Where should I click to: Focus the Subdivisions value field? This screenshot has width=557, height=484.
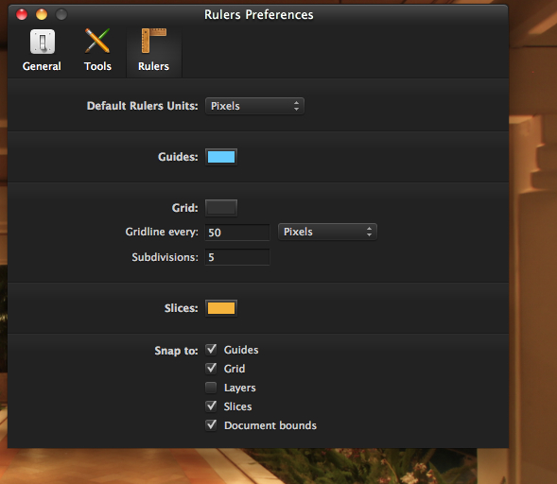click(237, 257)
